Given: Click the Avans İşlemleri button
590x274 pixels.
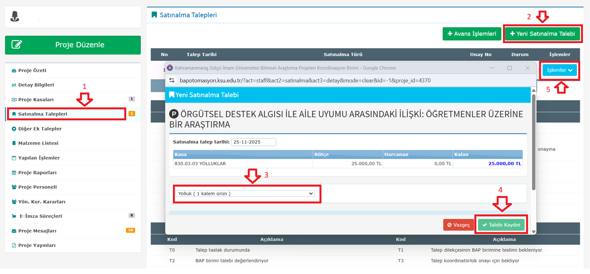Looking at the screenshot, I should click(472, 34).
